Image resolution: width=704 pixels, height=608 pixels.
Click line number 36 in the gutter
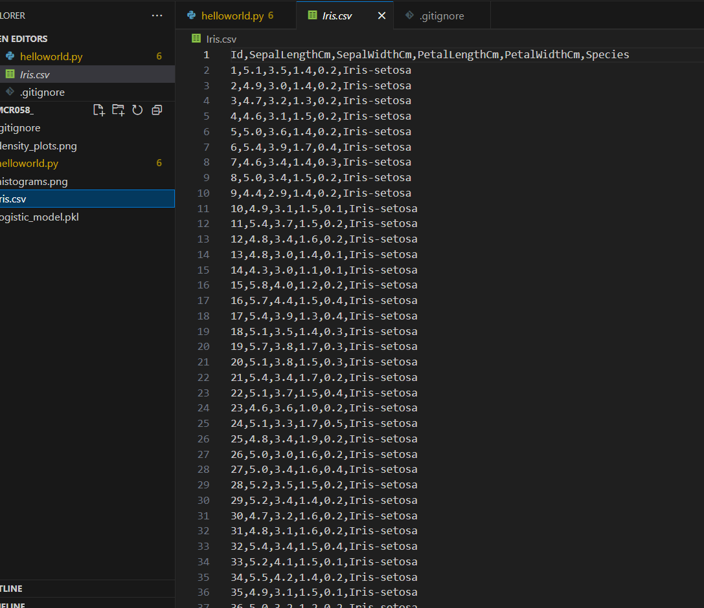(203, 592)
